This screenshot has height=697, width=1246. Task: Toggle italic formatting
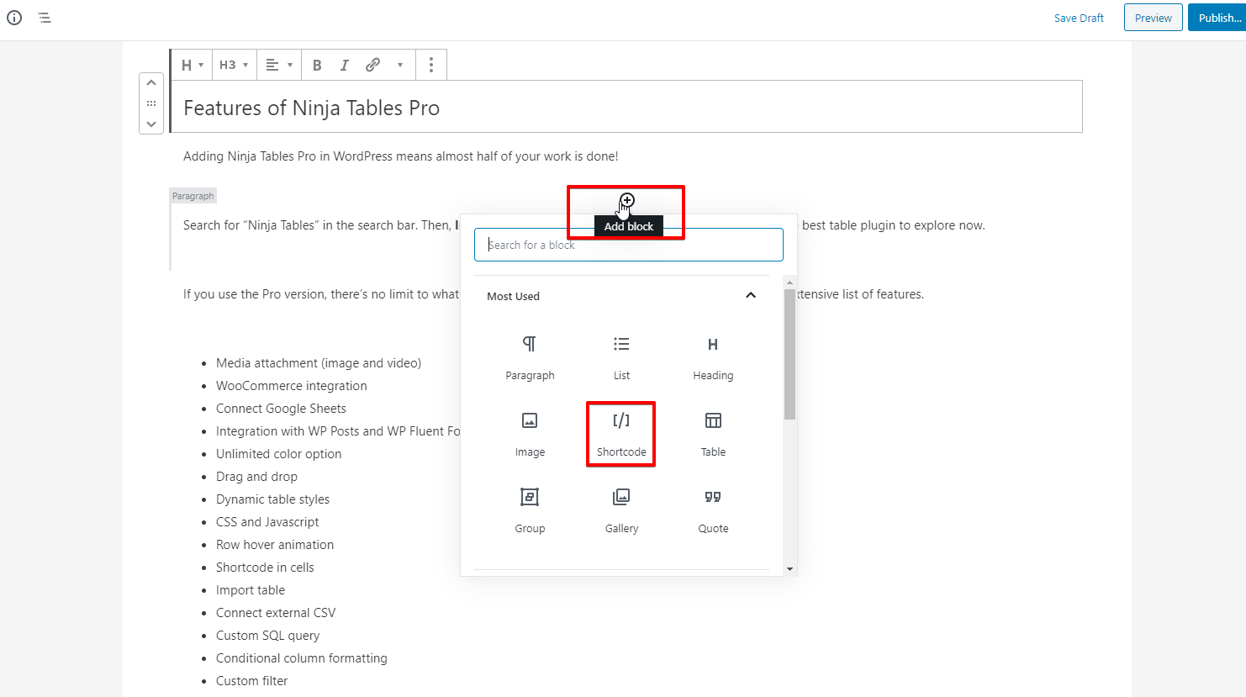(x=344, y=65)
